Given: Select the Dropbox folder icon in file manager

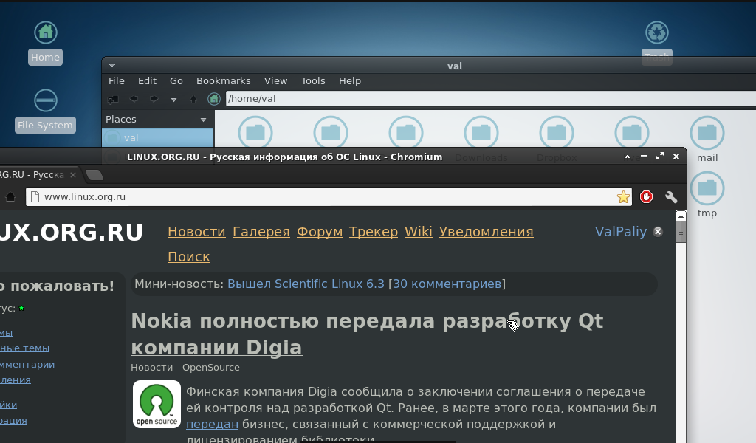Looking at the screenshot, I should [557, 133].
